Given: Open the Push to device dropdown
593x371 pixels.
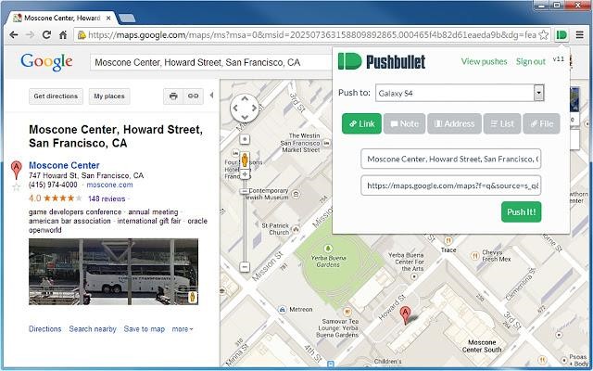Looking at the screenshot, I should (x=460, y=93).
